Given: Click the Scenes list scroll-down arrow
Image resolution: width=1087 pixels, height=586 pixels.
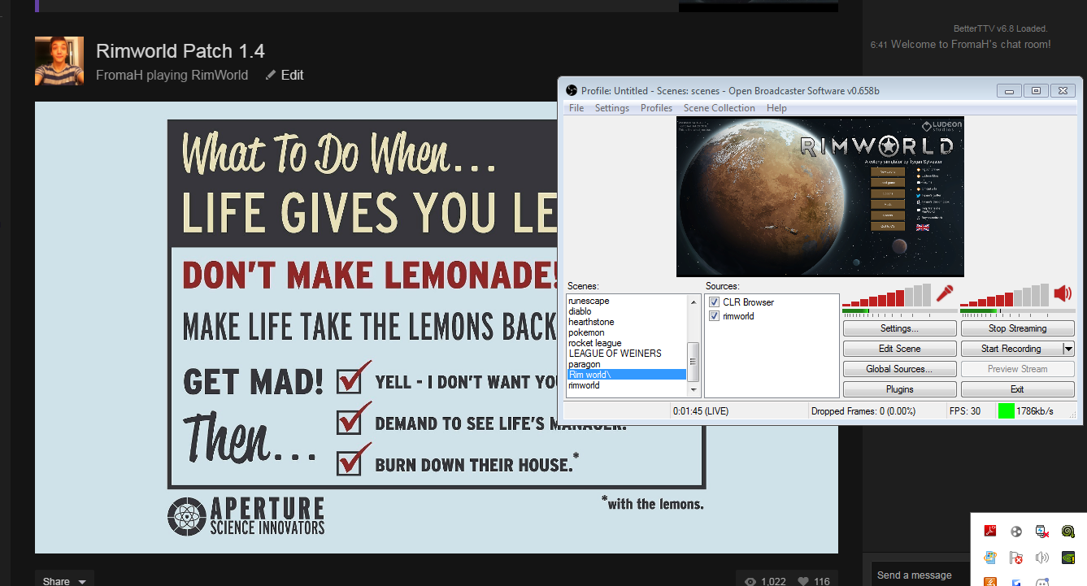Looking at the screenshot, I should pos(694,391).
